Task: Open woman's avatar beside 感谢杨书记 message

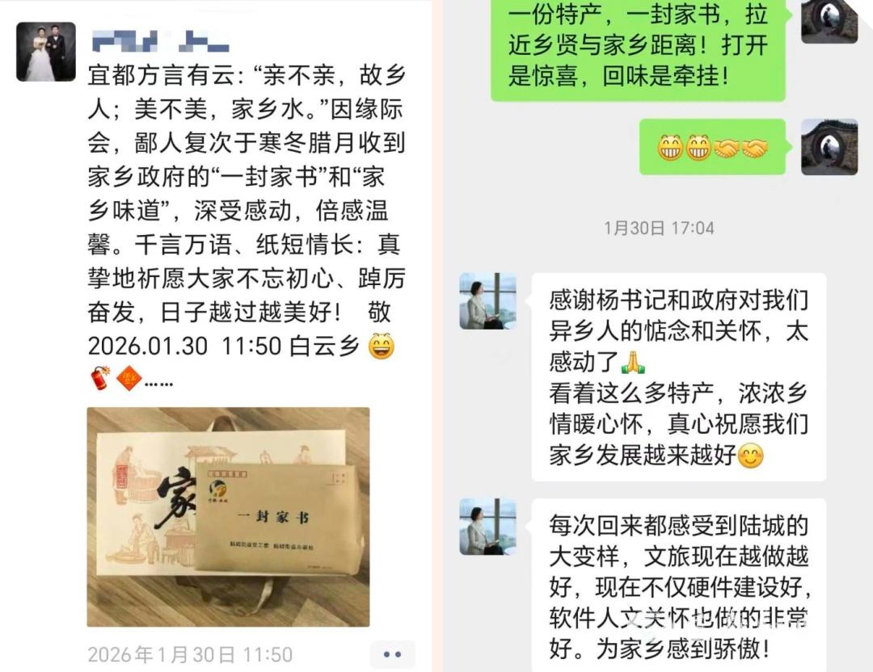Action: point(487,301)
